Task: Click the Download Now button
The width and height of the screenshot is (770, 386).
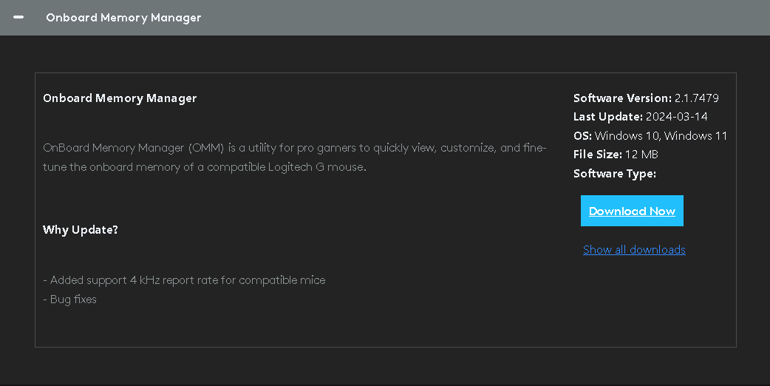Action: [632, 211]
